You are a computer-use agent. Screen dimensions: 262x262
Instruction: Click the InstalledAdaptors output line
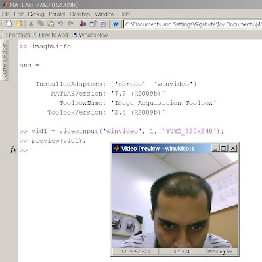tap(116, 84)
